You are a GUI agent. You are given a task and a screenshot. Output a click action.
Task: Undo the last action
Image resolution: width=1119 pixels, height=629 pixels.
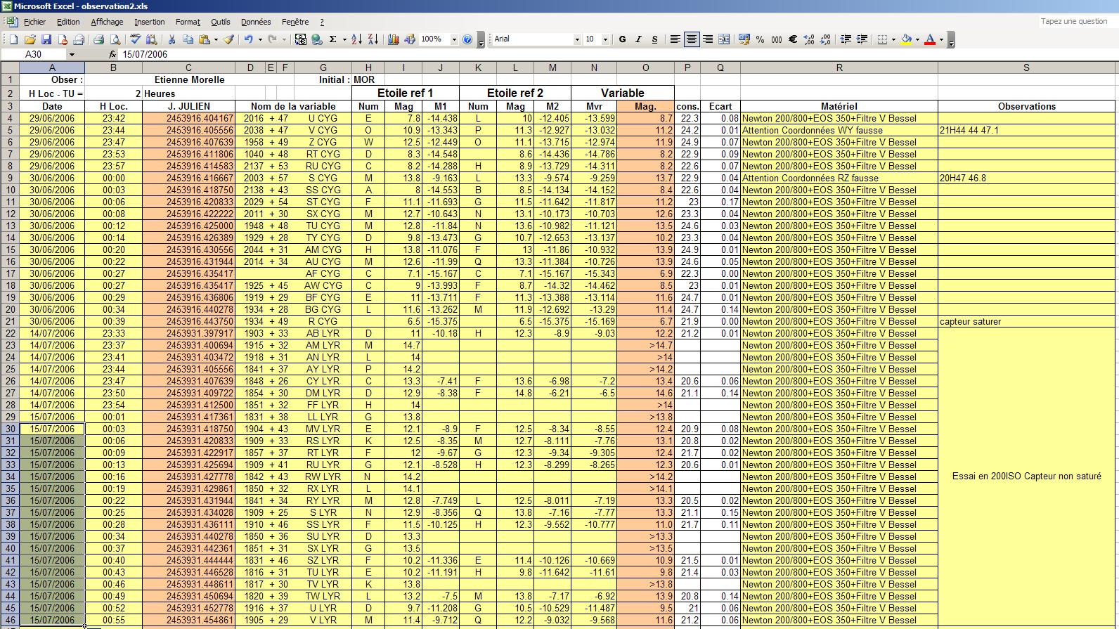coord(248,39)
